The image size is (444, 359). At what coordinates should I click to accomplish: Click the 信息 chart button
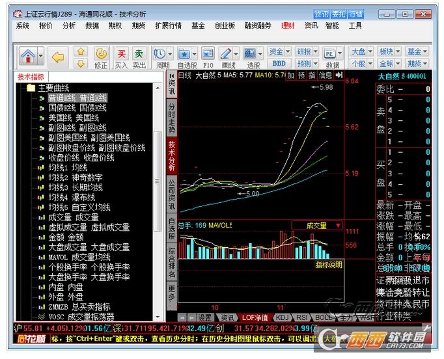point(325,75)
